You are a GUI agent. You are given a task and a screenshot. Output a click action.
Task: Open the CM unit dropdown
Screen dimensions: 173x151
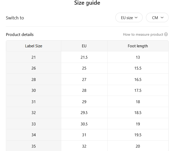click(157, 18)
